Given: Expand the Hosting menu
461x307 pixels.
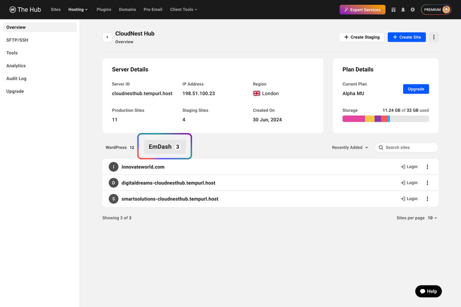Looking at the screenshot, I should tap(78, 9).
